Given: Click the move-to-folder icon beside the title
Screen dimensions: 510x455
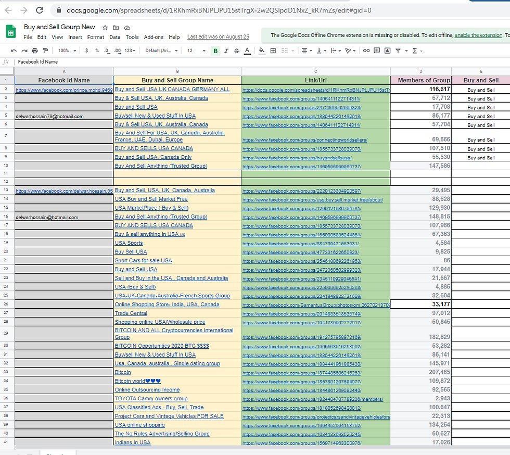Looking at the screenshot, I should [x=116, y=28].
